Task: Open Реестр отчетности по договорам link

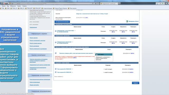Action: [38, 49]
